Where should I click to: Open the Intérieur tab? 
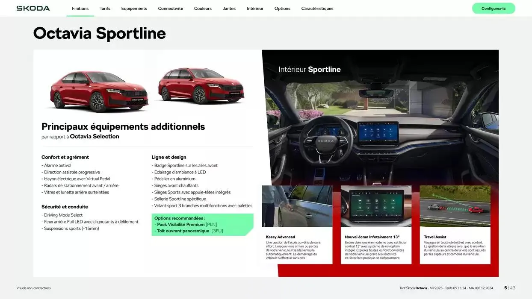(x=255, y=9)
